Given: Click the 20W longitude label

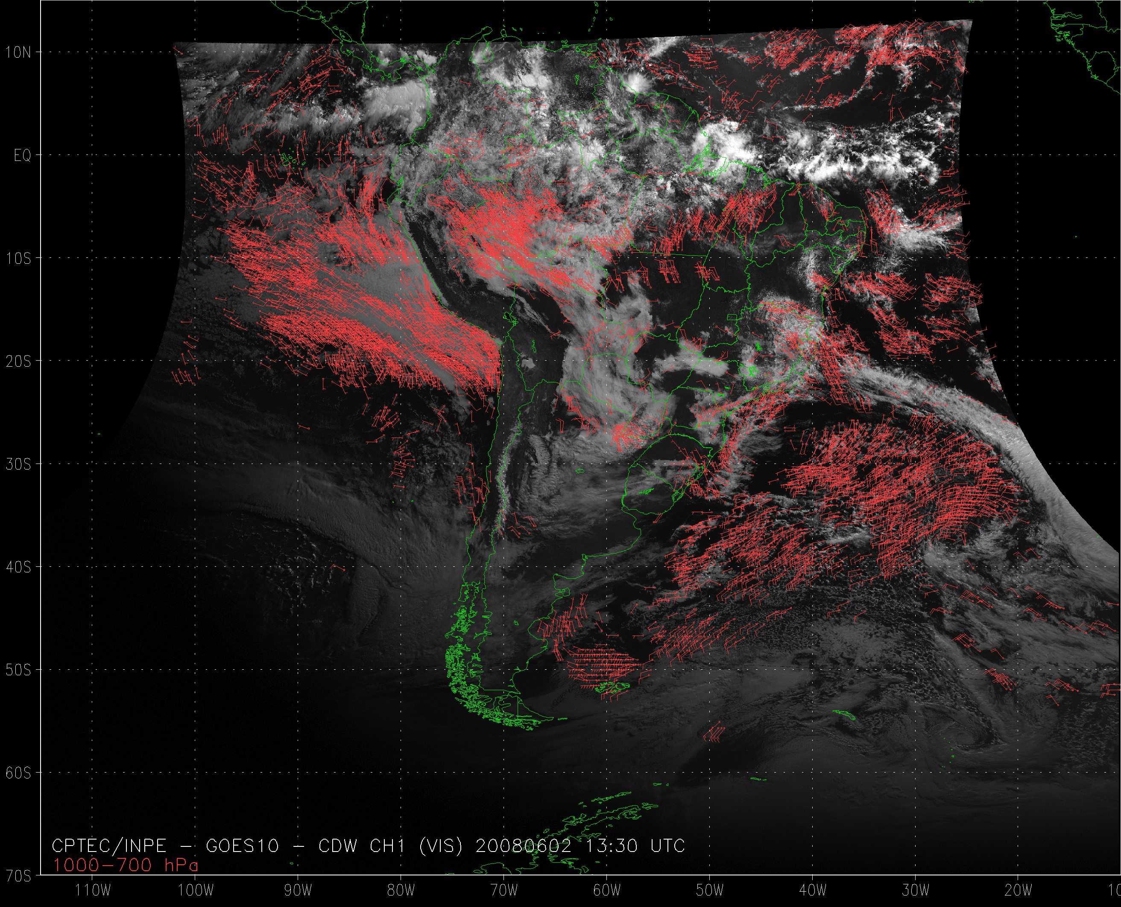Looking at the screenshot, I should click(x=1019, y=890).
